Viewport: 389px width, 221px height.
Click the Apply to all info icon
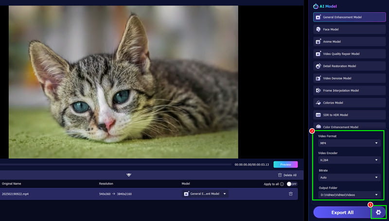[282, 184]
